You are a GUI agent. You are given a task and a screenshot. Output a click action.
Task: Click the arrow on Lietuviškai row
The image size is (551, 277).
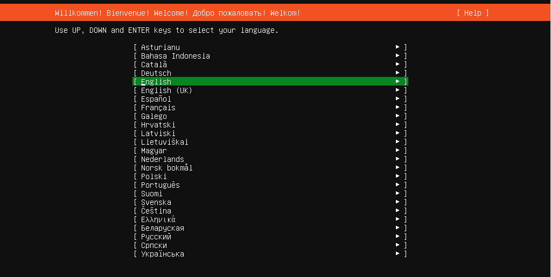(397, 142)
